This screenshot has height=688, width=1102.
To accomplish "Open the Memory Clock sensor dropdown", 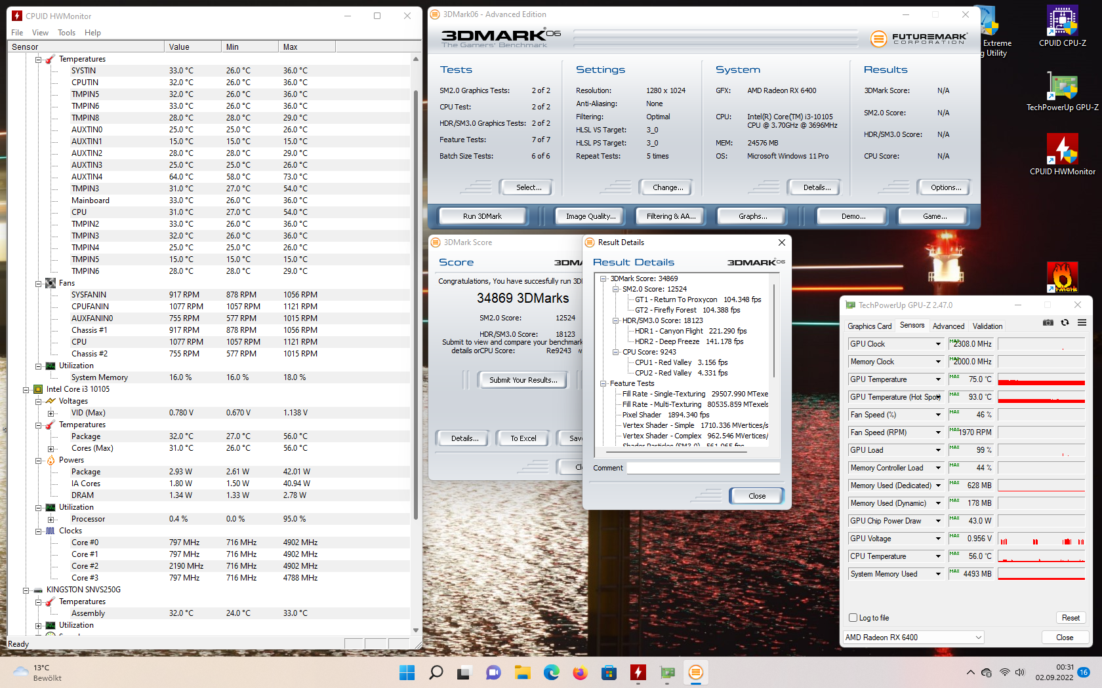I will (x=938, y=362).
